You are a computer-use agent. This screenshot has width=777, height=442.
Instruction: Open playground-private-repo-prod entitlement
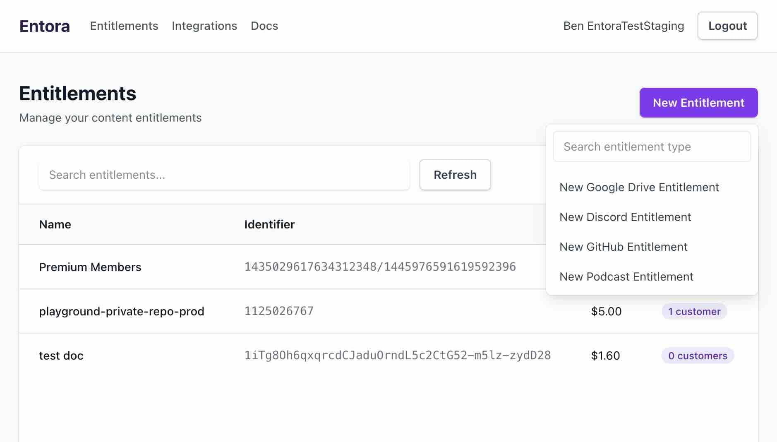tap(122, 312)
